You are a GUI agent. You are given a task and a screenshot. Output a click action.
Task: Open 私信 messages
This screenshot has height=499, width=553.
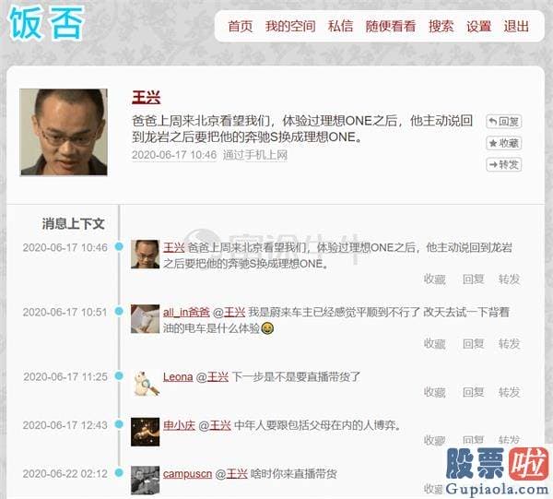pyautogui.click(x=340, y=27)
